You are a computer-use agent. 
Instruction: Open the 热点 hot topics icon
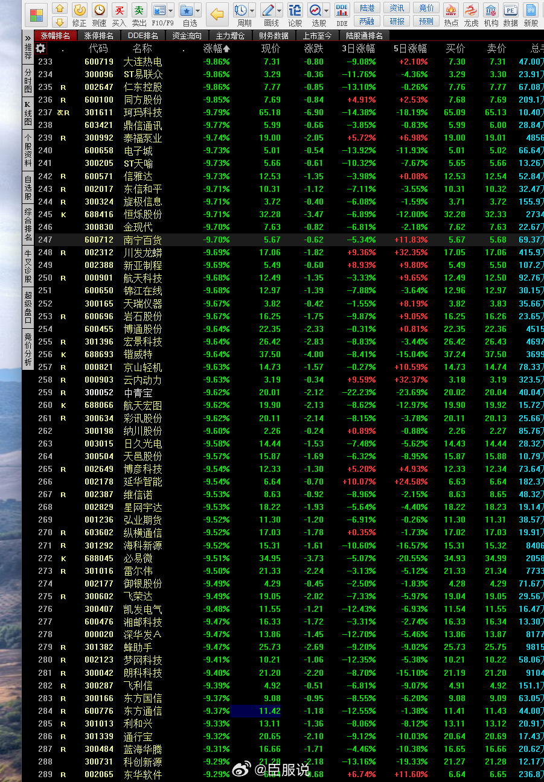coord(450,11)
